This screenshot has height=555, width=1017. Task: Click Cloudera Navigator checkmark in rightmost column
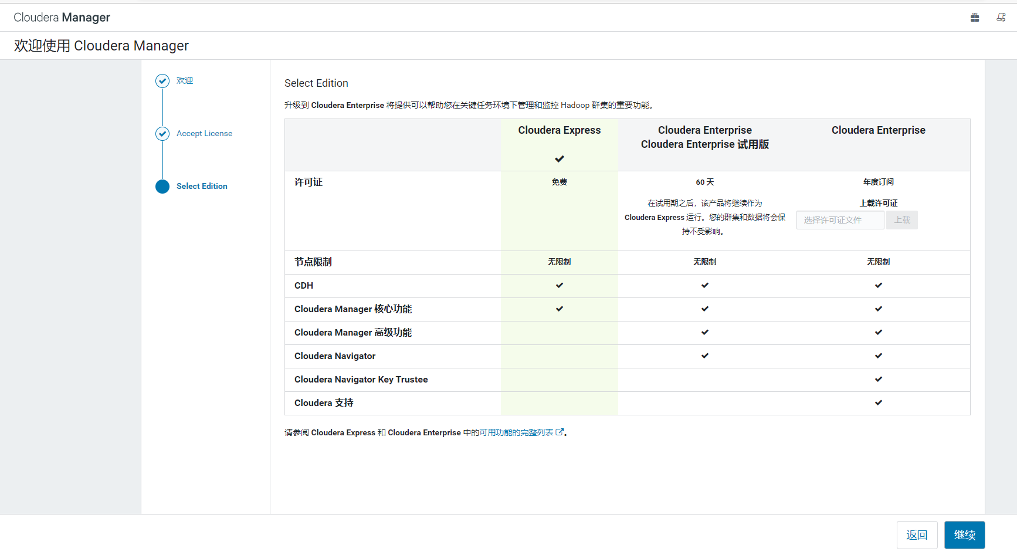tap(879, 356)
